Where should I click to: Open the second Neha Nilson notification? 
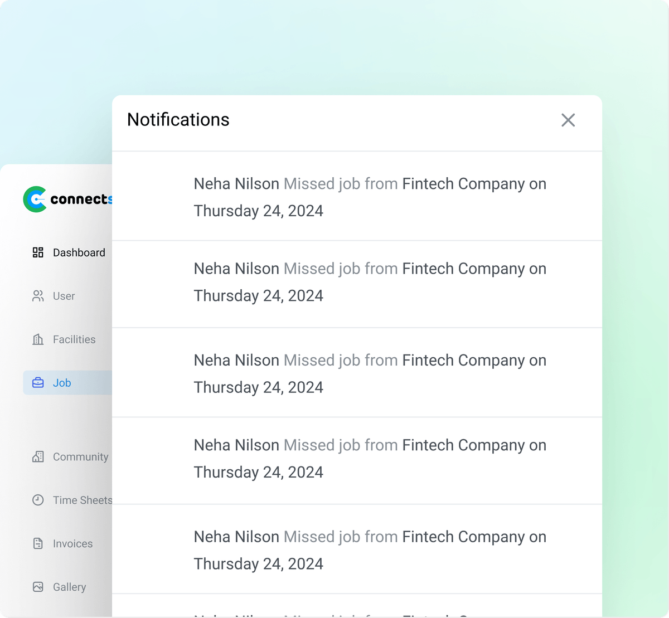(x=357, y=284)
